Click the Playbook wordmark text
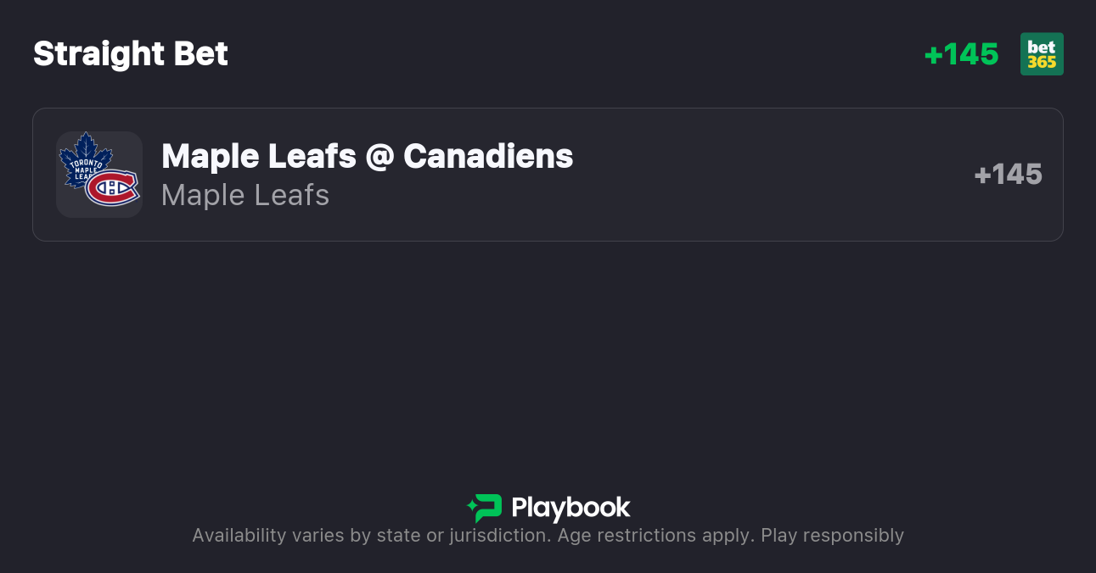 pyautogui.click(x=570, y=508)
